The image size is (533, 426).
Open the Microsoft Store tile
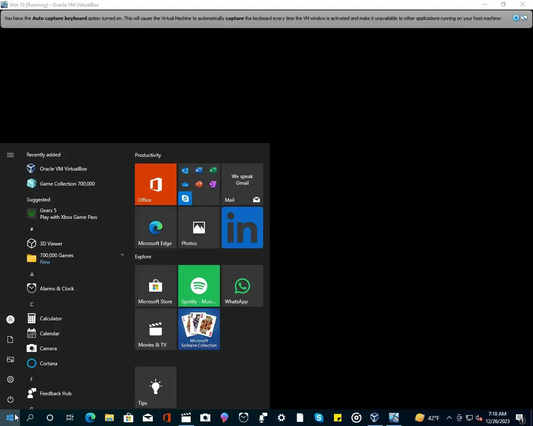156,286
